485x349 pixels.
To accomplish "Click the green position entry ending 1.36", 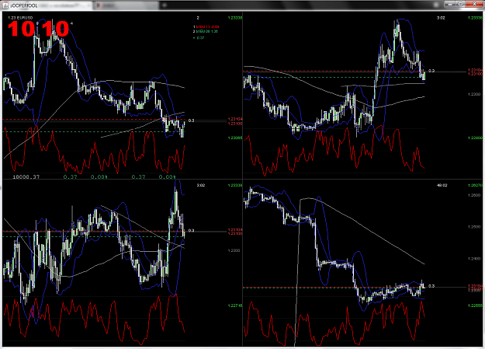I will pos(206,31).
